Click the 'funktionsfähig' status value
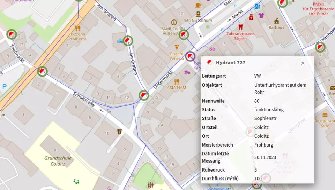The image size is (335, 190). pos(269,110)
